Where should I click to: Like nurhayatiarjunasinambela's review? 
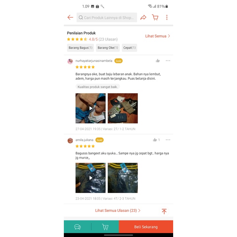(x=158, y=61)
